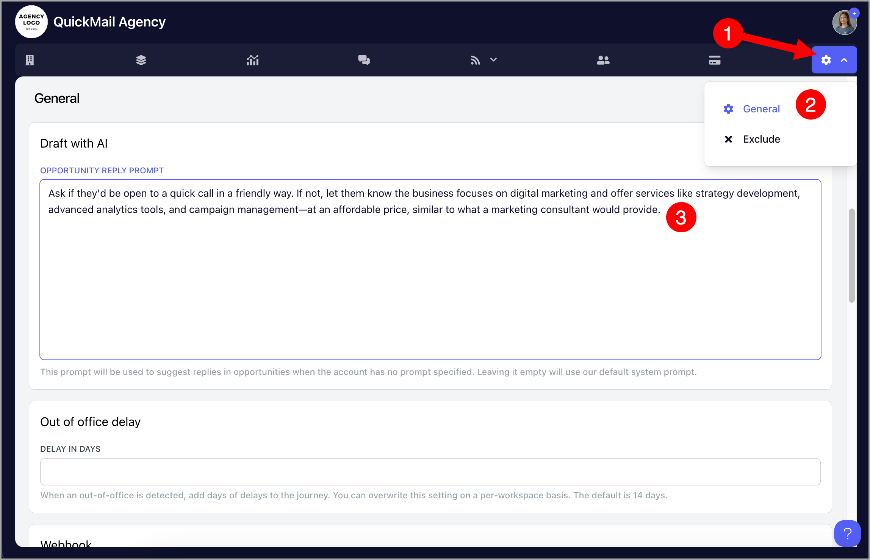Viewport: 870px width, 560px height.
Task: Click the page vertical scrollbar thumb
Action: tap(852, 255)
